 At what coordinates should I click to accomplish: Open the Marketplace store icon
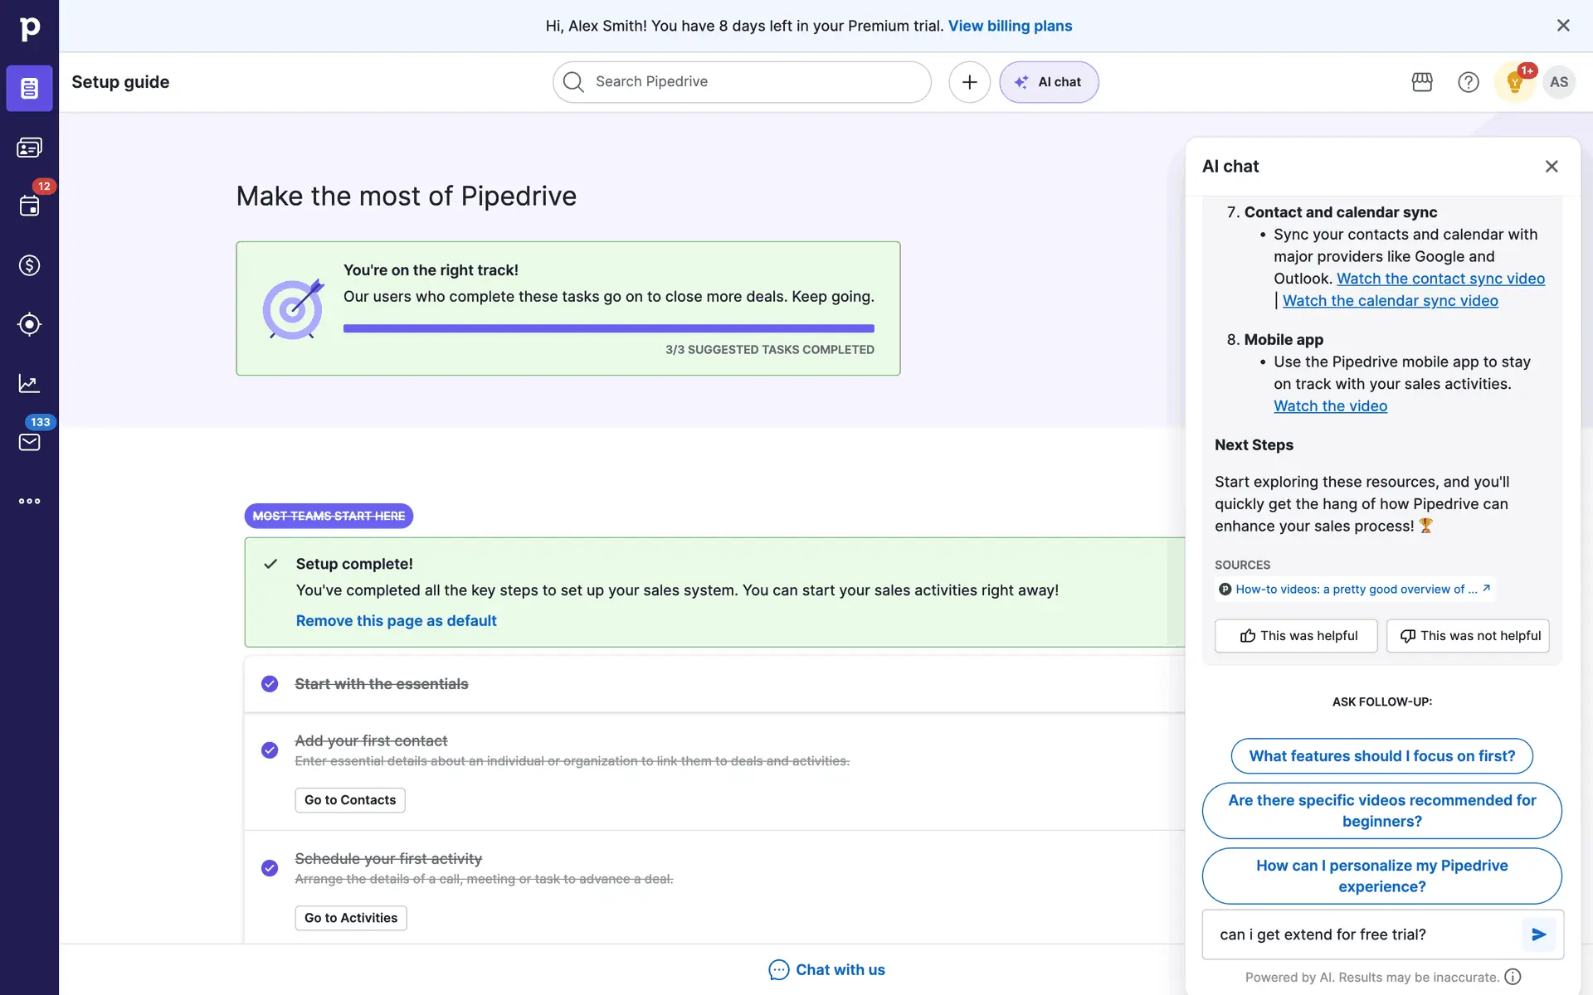pyautogui.click(x=1422, y=82)
